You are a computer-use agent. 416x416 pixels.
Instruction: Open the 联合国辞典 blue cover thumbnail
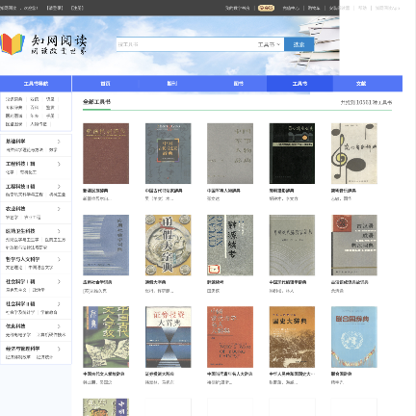tap(354, 337)
